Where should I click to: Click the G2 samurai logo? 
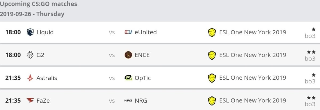[x=30, y=55]
